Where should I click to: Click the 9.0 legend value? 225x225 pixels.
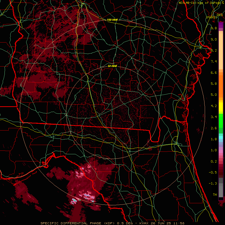click(x=214, y=39)
